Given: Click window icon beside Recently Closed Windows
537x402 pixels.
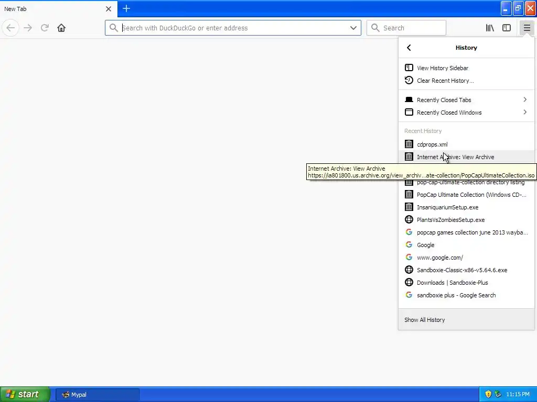Looking at the screenshot, I should 409,112.
